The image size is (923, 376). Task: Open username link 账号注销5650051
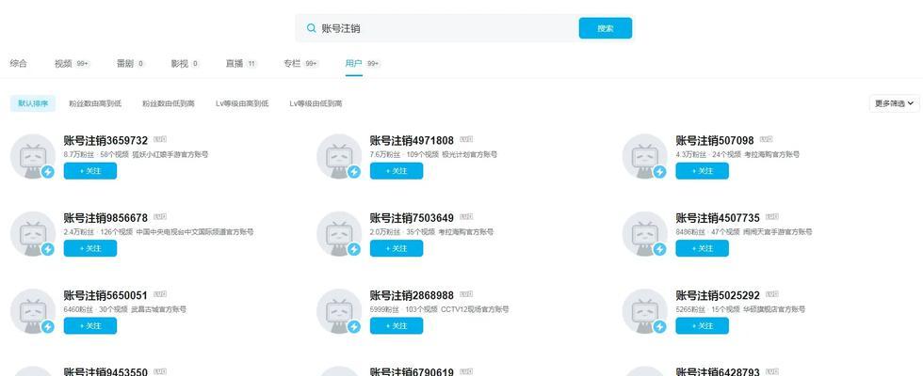pyautogui.click(x=105, y=295)
